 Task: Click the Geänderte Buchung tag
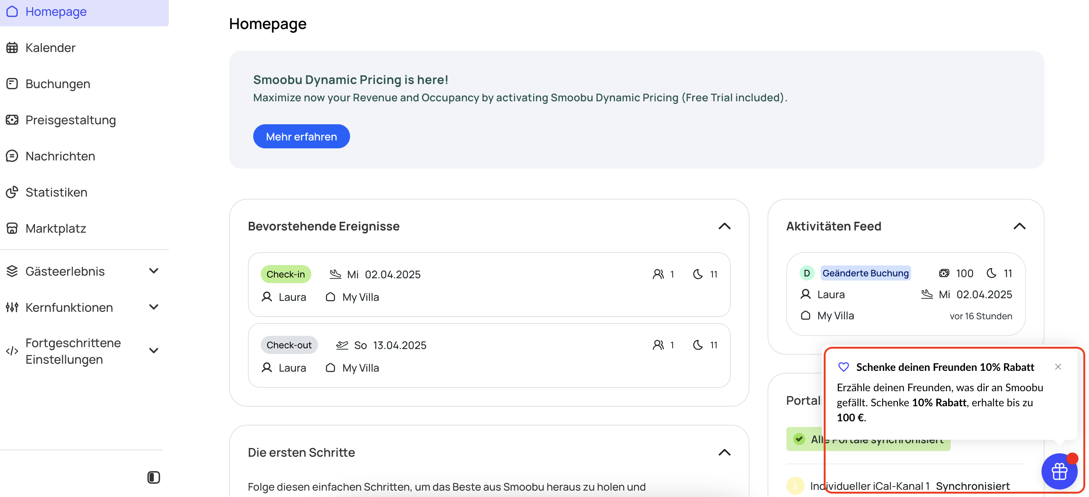click(866, 273)
